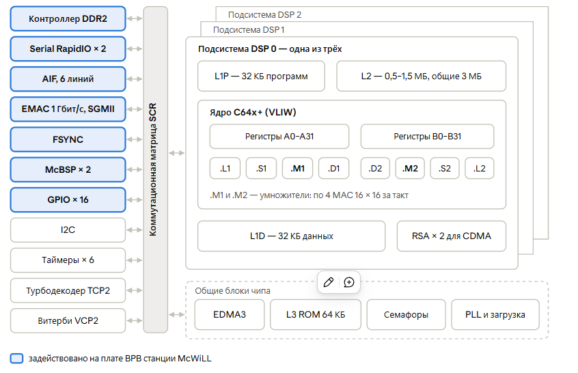Select the FSYNC block

(68, 139)
